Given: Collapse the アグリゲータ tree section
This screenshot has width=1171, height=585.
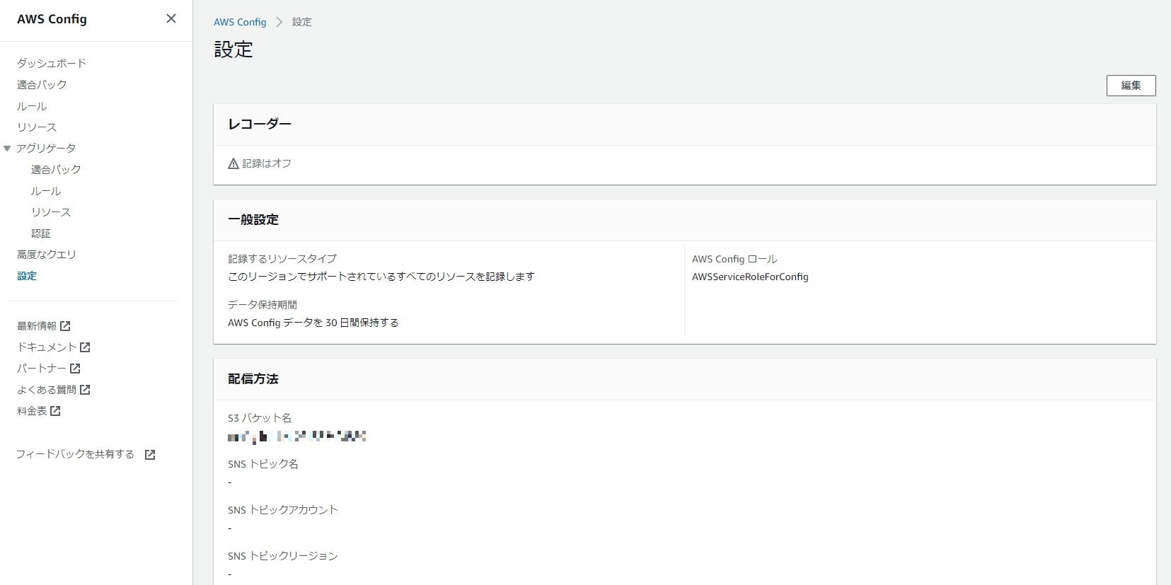Looking at the screenshot, I should 7,149.
